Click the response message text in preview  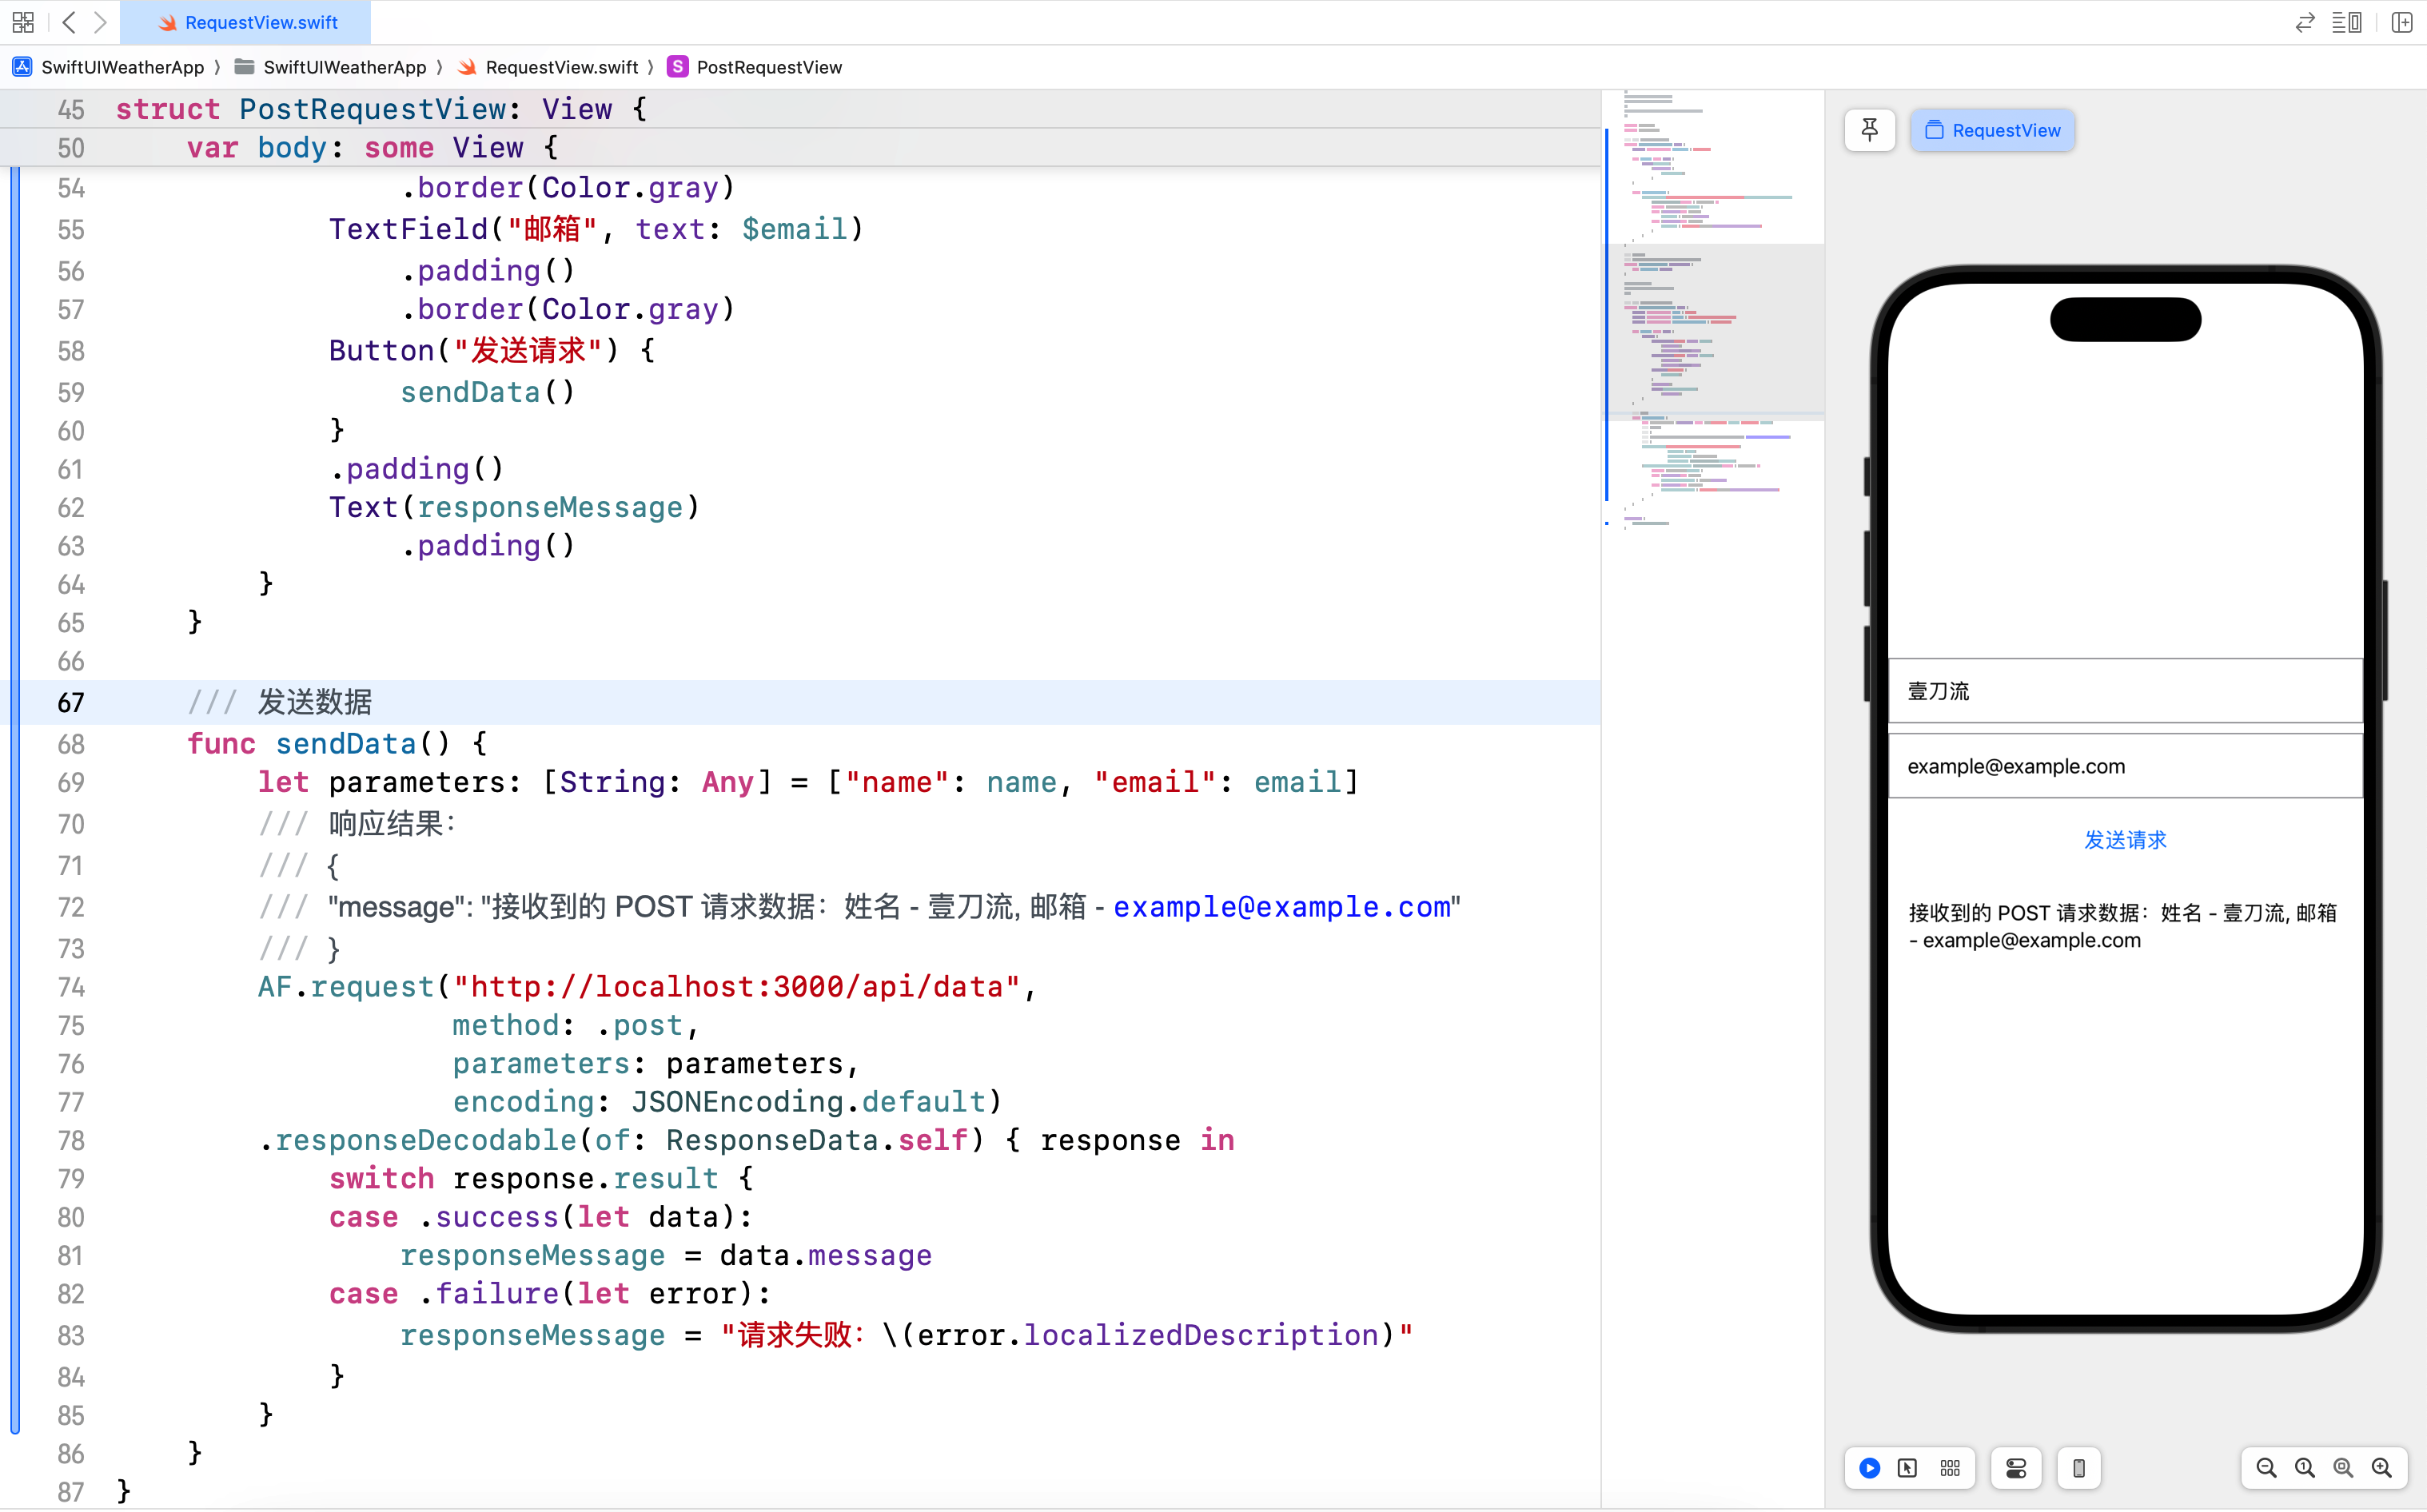click(x=2123, y=926)
